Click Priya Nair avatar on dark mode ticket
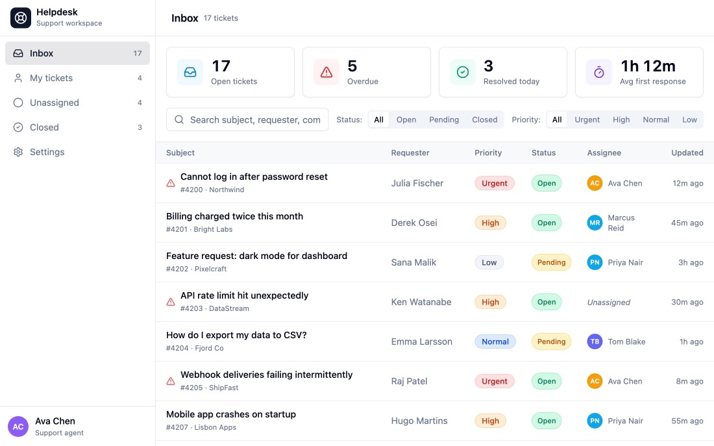This screenshot has width=714, height=446. 595,262
